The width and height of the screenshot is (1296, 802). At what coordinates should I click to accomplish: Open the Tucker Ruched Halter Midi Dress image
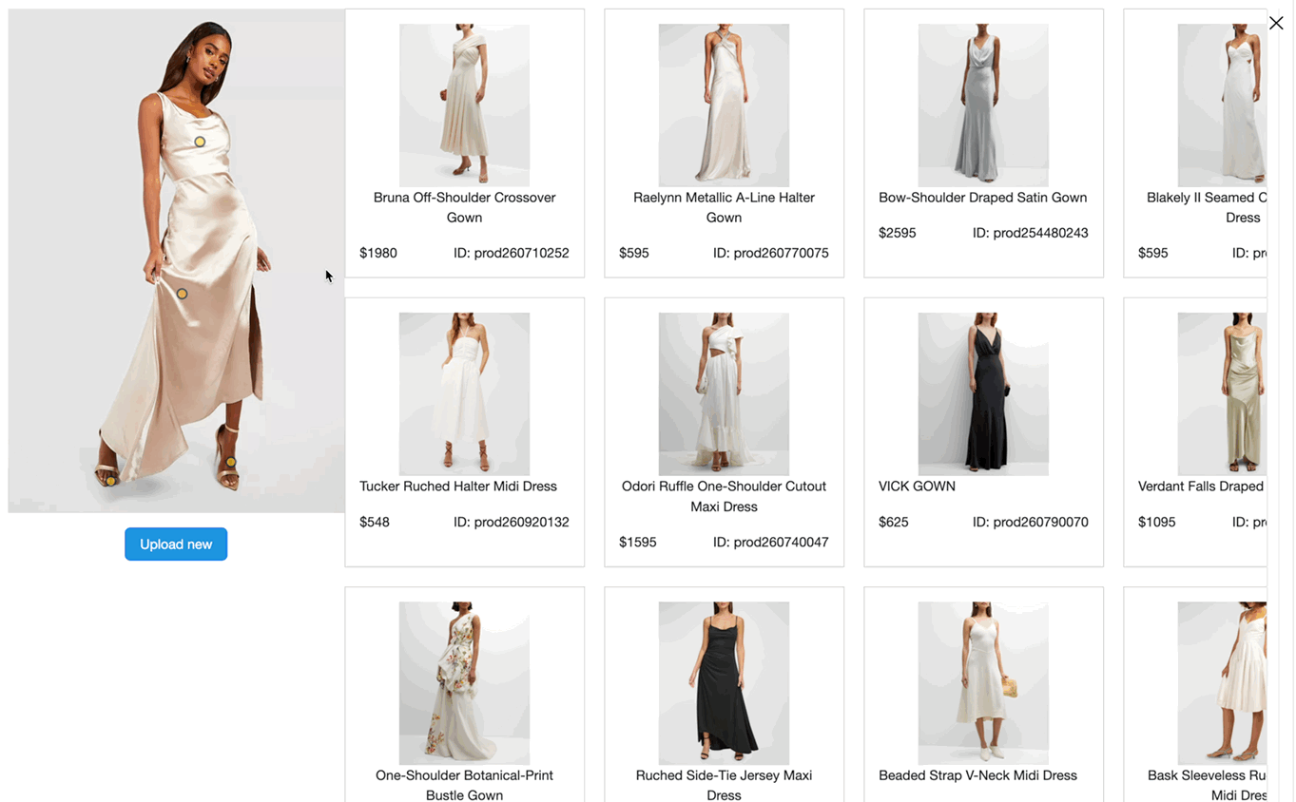(464, 393)
